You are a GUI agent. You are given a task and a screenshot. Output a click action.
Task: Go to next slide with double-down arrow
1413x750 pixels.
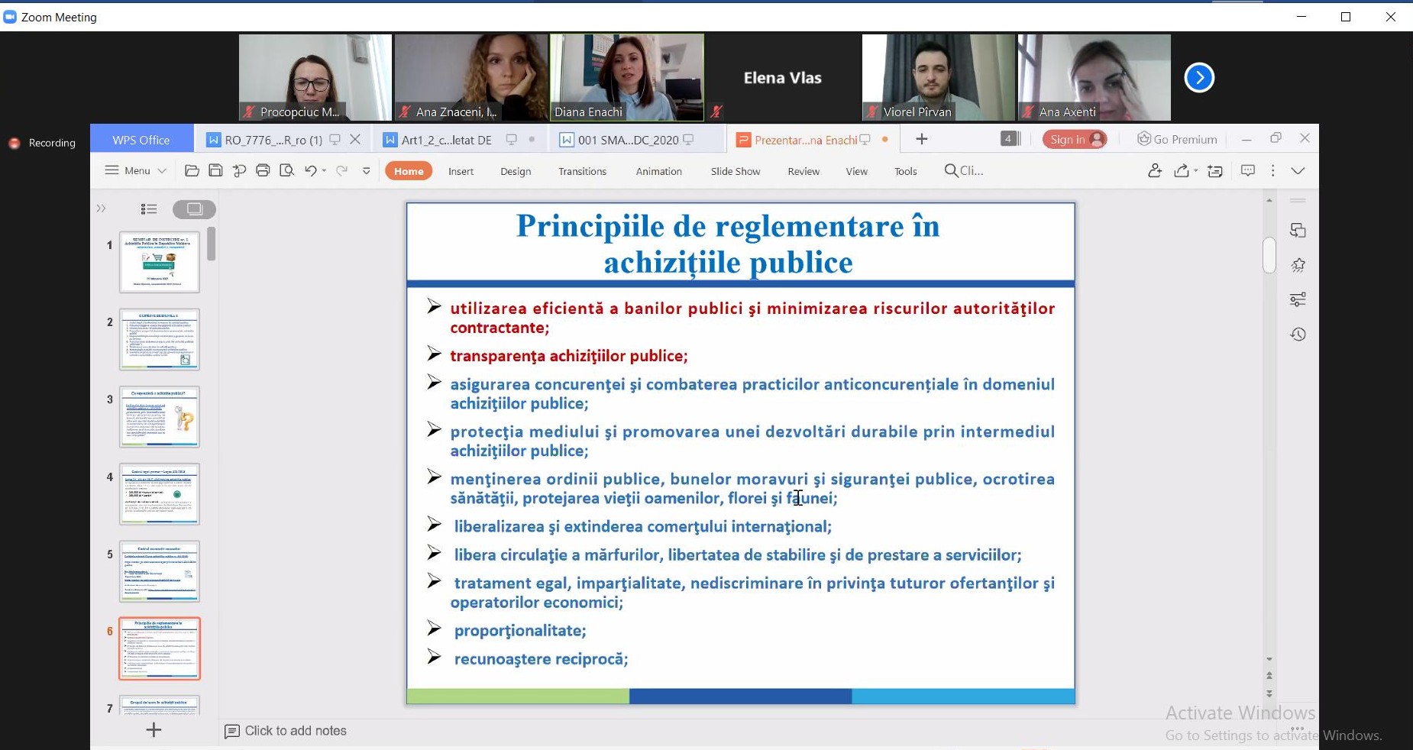click(1269, 693)
